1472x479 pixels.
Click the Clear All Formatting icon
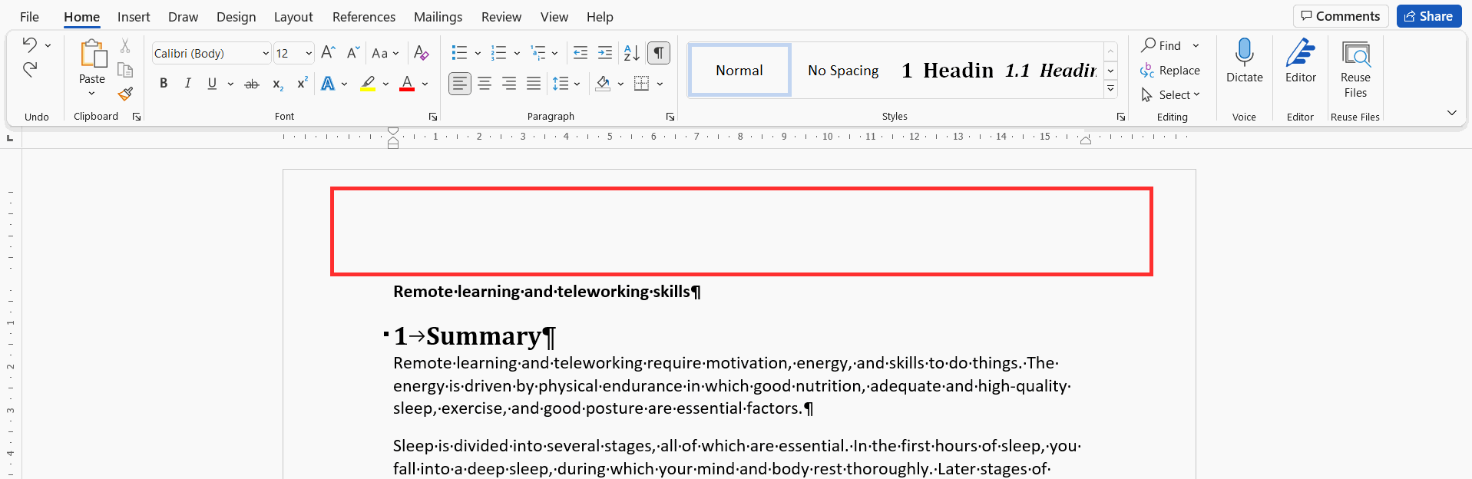click(421, 53)
